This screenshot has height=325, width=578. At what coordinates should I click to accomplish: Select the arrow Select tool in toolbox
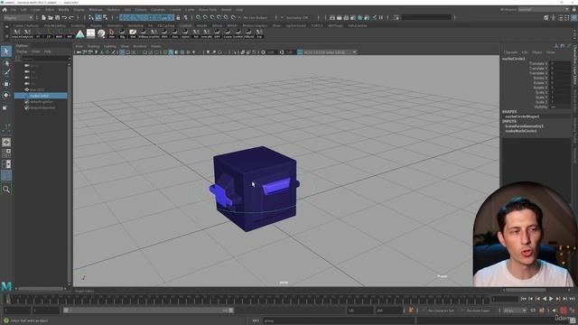6,51
